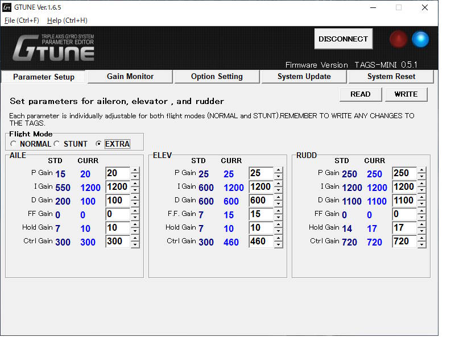Click the blue status indicator light

(420, 39)
